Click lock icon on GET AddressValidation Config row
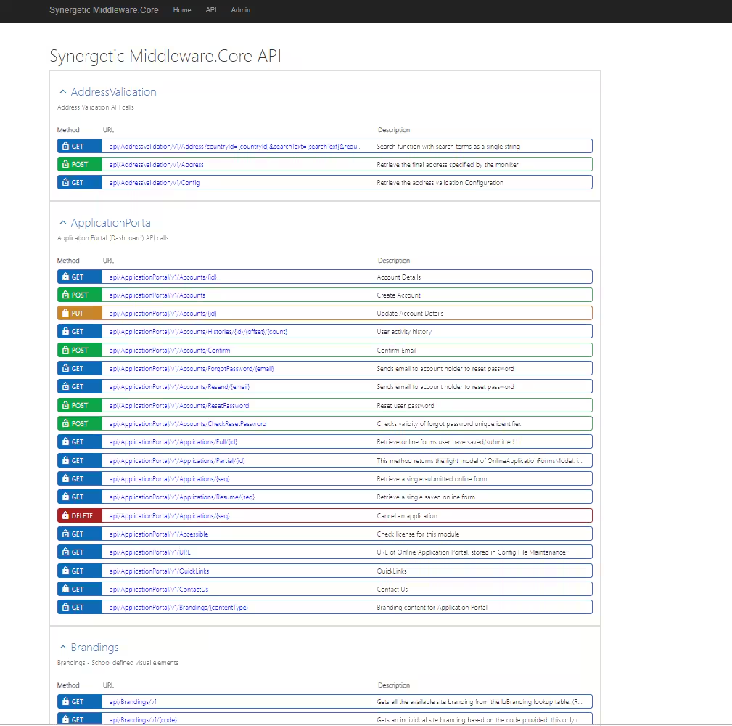 (x=65, y=183)
